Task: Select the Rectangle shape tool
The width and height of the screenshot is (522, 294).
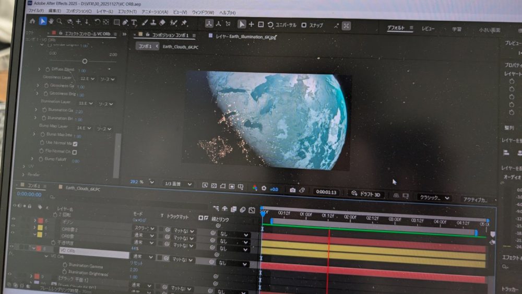Action: tap(116, 22)
